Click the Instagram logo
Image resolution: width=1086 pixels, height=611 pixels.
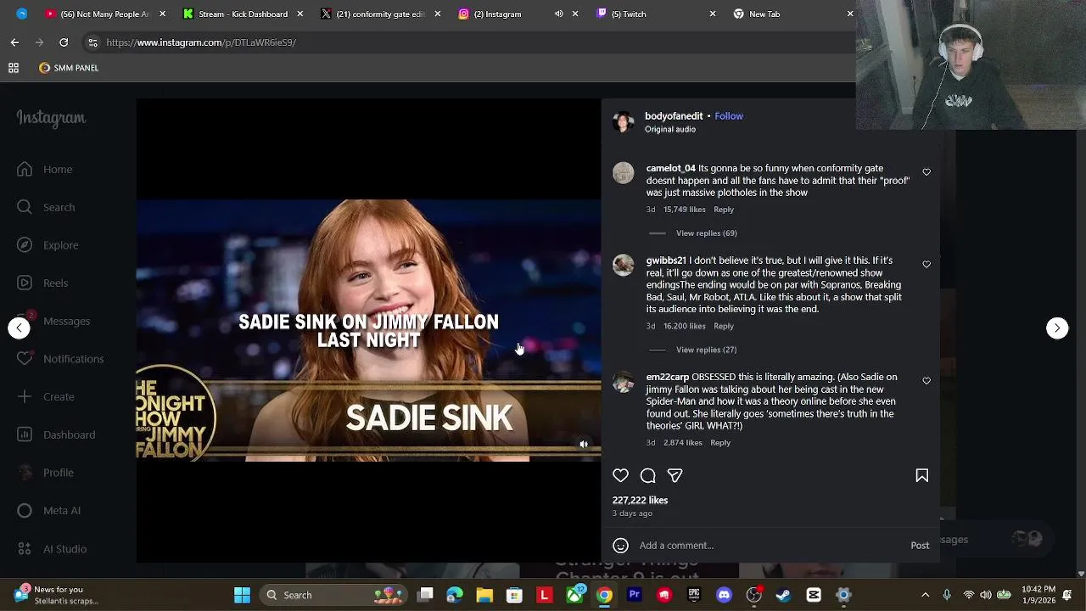click(x=51, y=119)
